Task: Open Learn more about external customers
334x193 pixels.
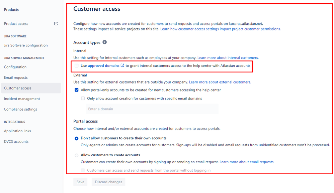Action: pos(219,82)
